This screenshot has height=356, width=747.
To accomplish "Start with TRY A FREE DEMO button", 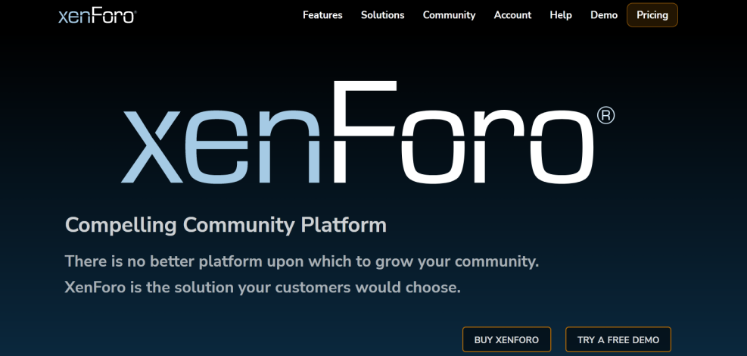I will [x=618, y=340].
